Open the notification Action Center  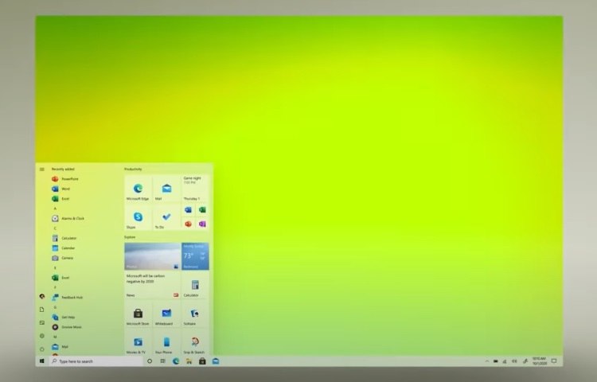pos(554,361)
